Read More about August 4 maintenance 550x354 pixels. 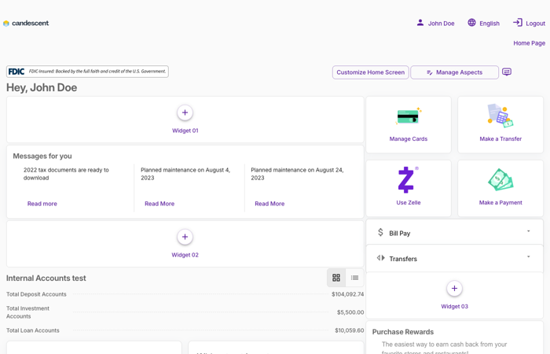tap(159, 204)
